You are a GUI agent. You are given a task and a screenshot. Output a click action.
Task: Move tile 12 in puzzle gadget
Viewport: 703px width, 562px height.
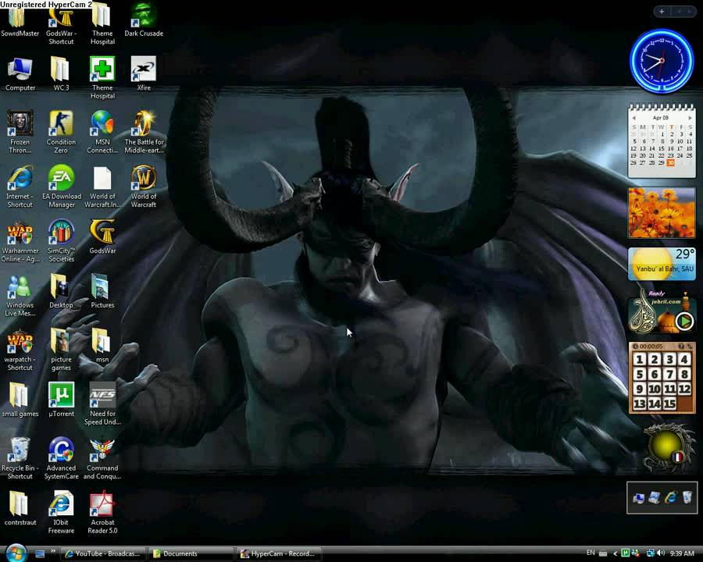click(684, 389)
